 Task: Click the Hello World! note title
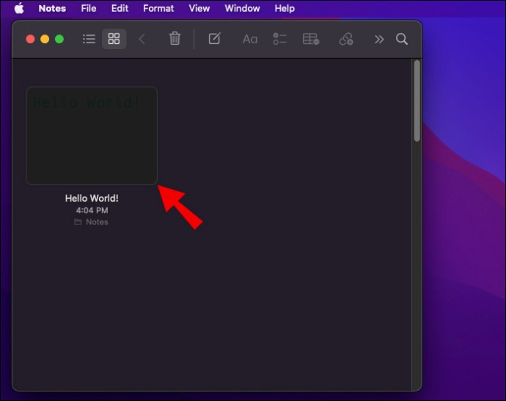(x=92, y=198)
